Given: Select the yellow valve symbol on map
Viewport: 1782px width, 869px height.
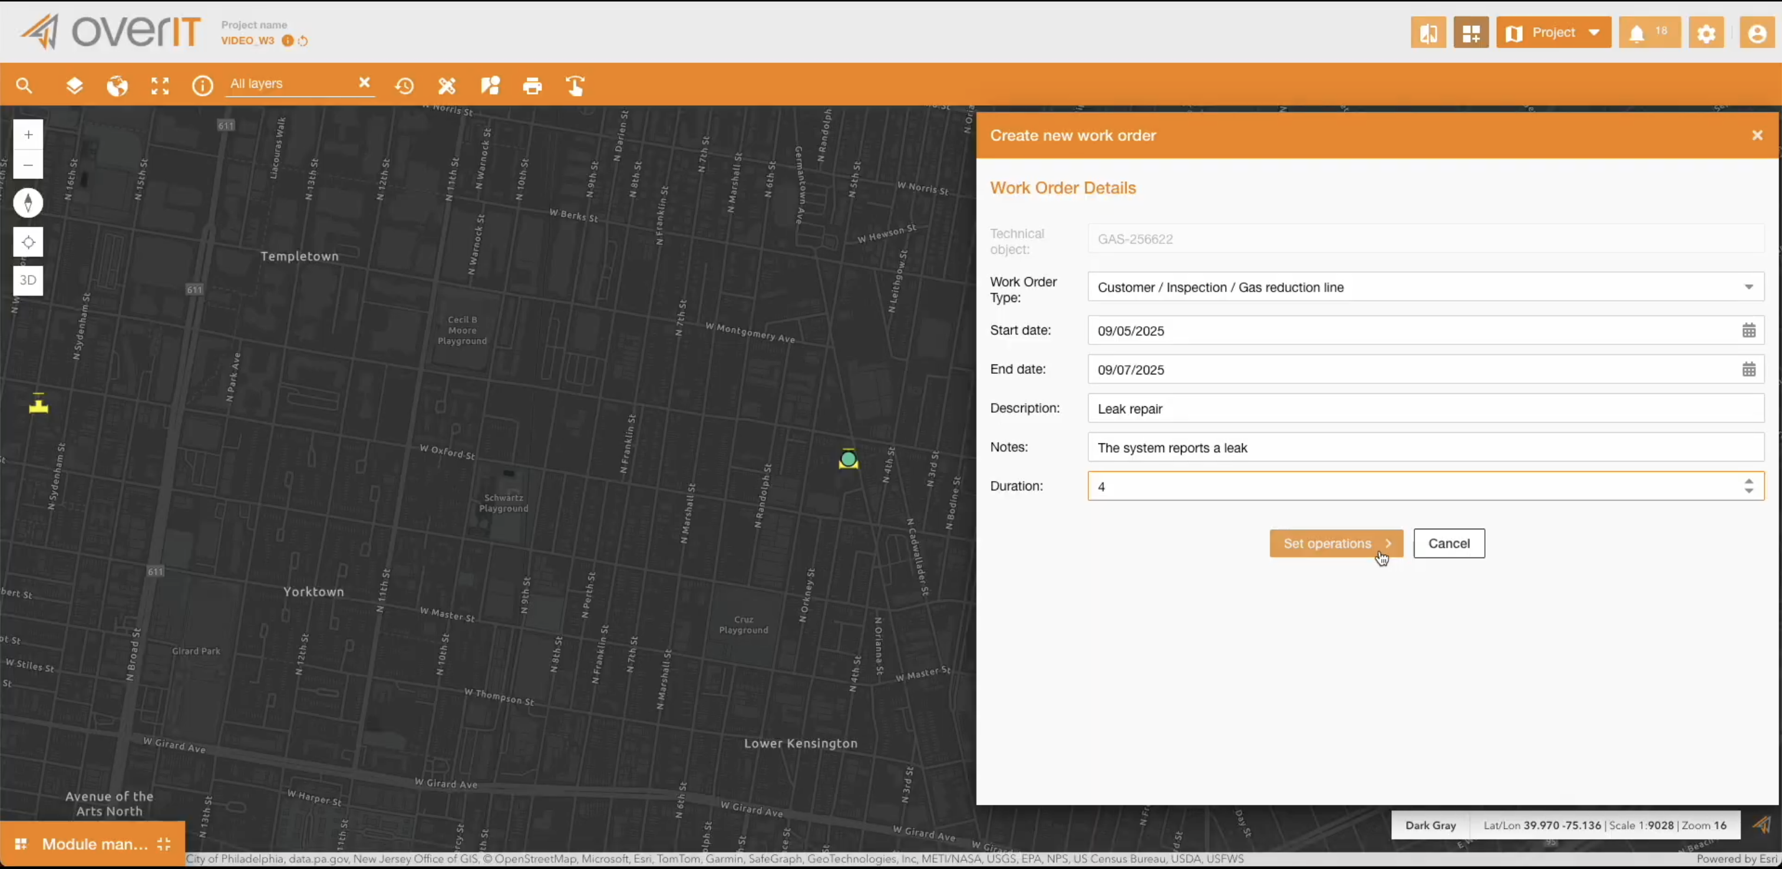Looking at the screenshot, I should point(39,404).
